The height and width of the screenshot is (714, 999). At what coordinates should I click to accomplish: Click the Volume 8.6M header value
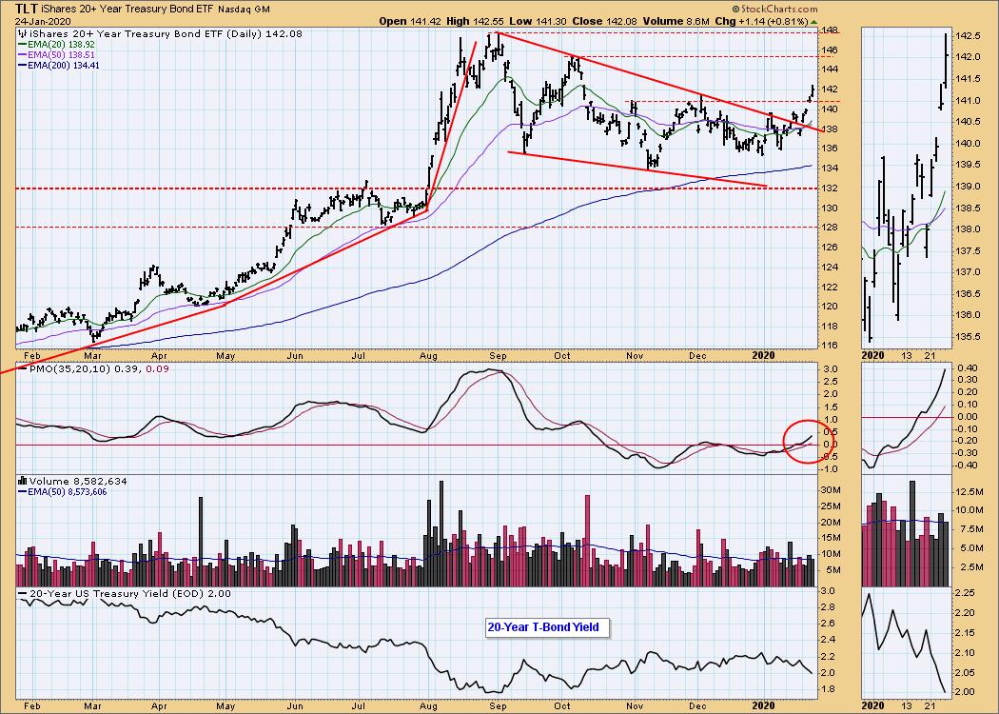pos(676,21)
